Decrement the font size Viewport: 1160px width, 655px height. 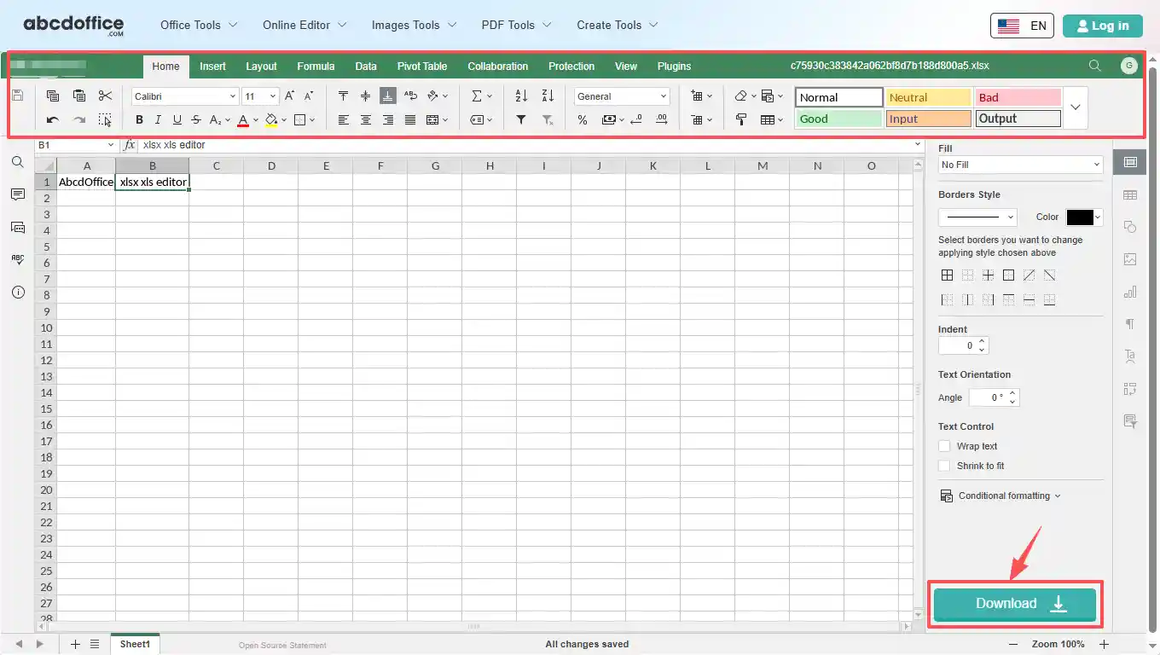click(309, 96)
